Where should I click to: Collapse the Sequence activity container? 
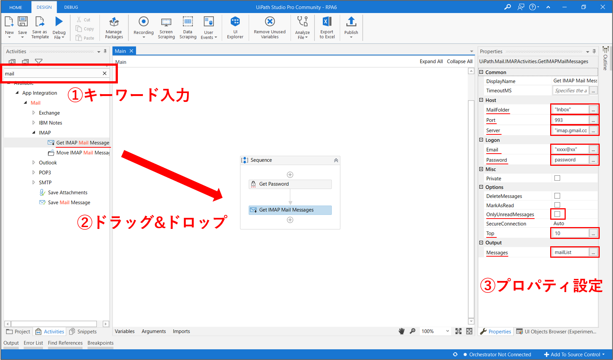click(336, 160)
